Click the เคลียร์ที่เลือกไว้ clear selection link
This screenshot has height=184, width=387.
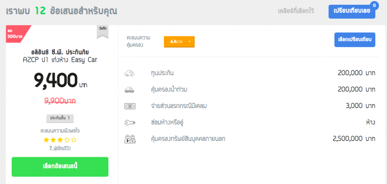[296, 11]
